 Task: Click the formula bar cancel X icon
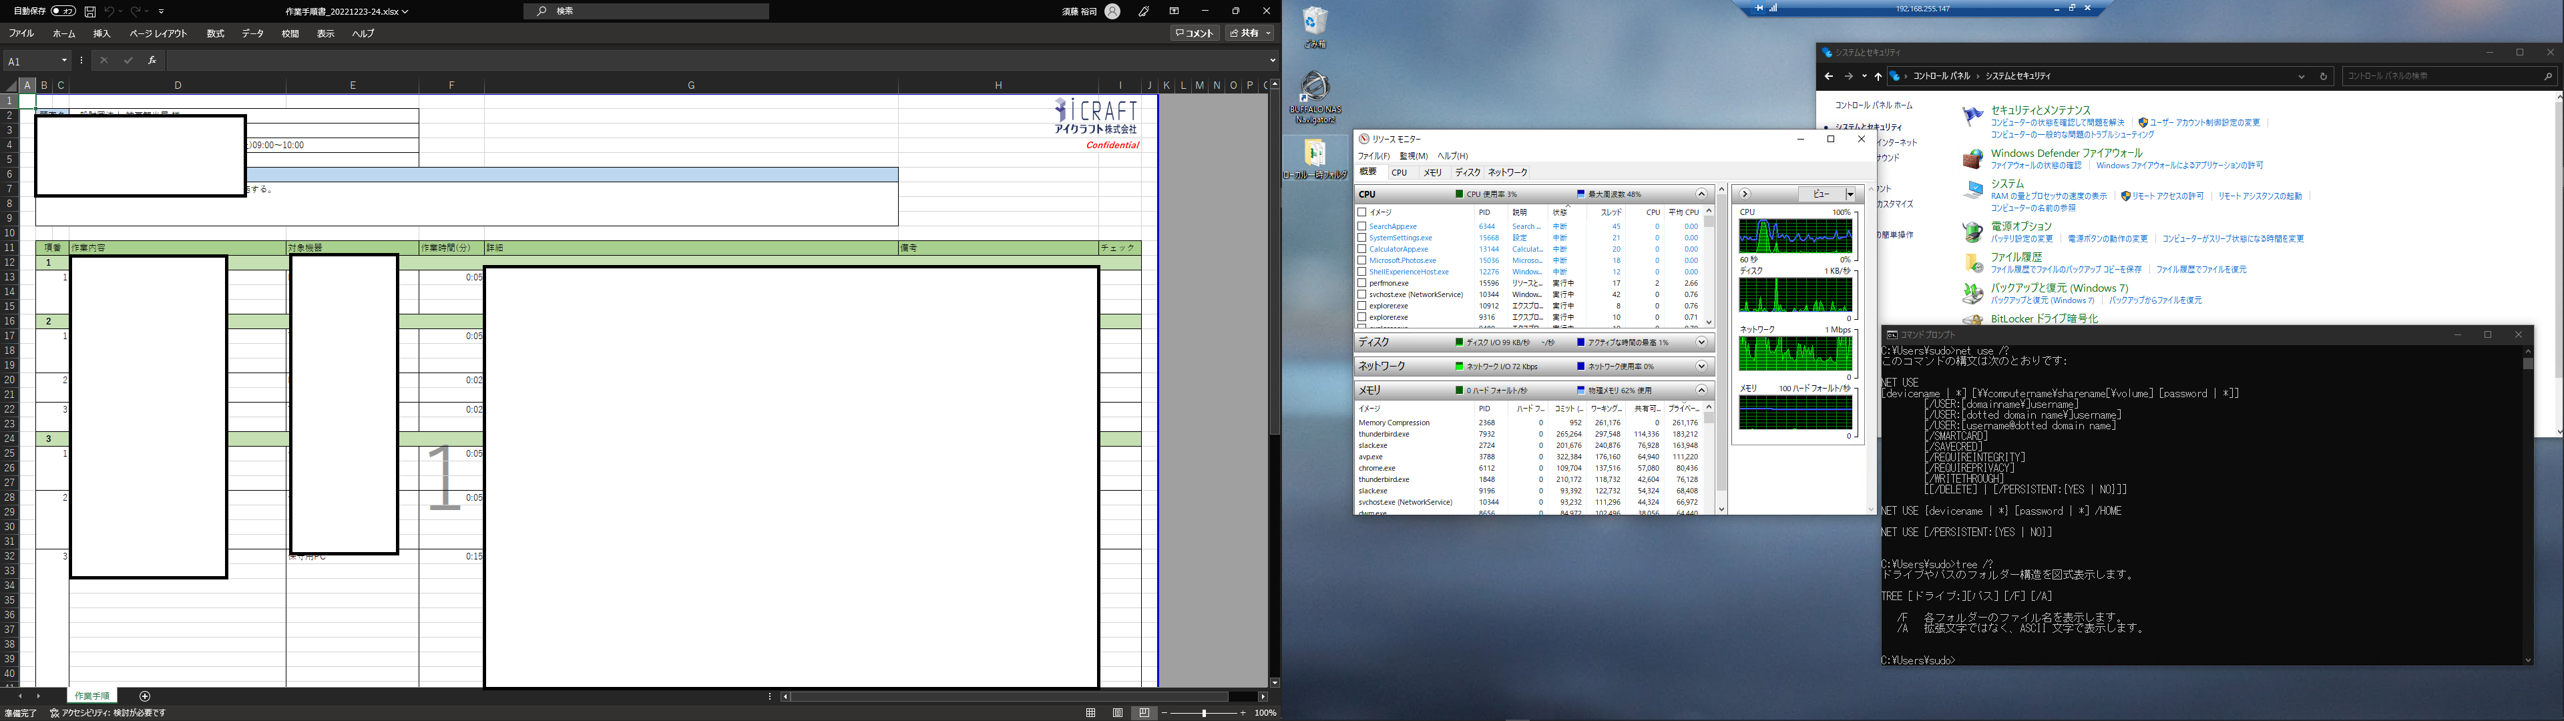103,61
